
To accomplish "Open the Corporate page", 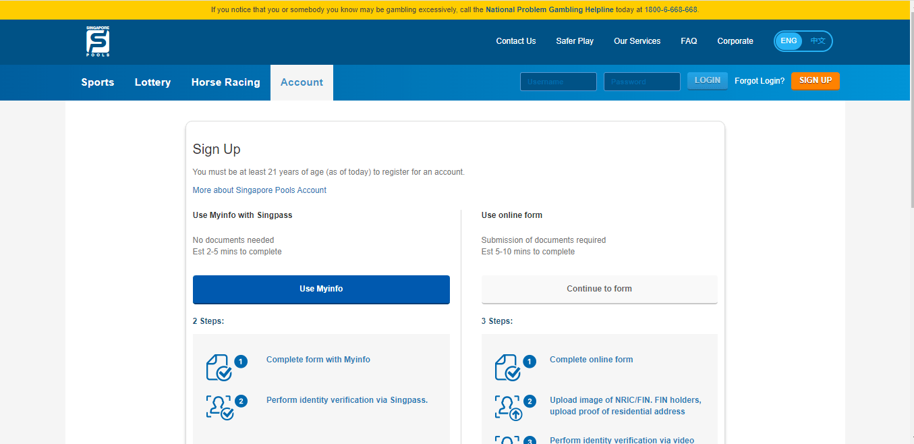I will (x=735, y=41).
